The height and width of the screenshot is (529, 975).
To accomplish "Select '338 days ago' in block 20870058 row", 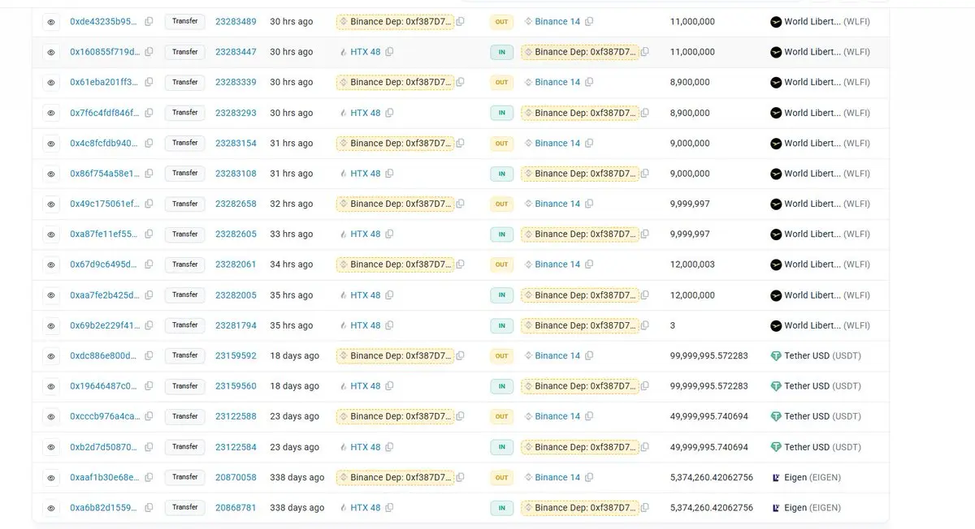I will (297, 477).
